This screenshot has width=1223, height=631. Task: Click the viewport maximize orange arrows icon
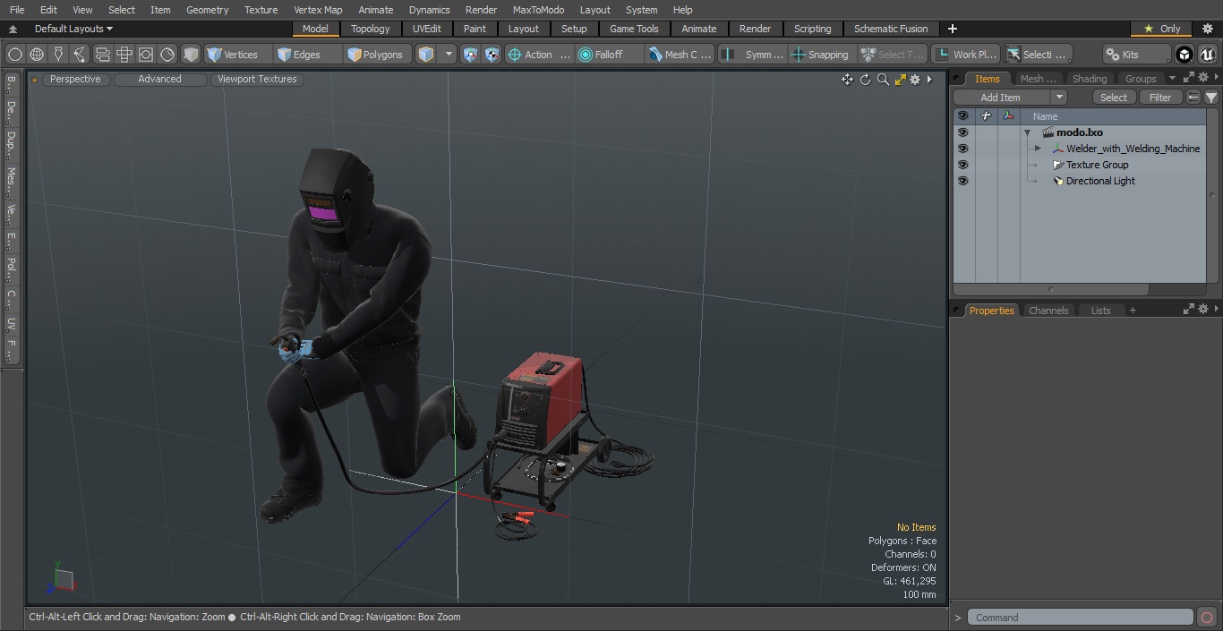point(900,80)
